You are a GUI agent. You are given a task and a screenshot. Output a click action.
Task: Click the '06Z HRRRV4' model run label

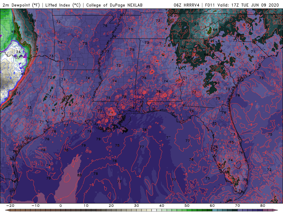pos(186,5)
